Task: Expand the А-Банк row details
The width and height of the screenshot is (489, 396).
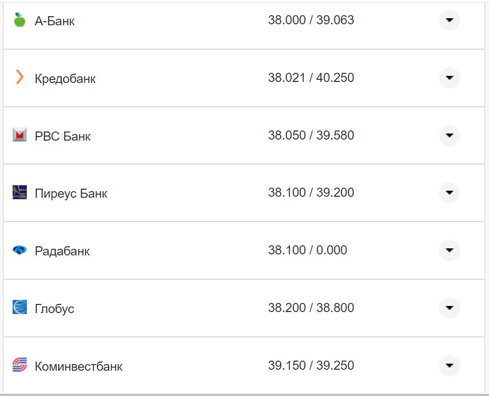Action: coord(449,20)
